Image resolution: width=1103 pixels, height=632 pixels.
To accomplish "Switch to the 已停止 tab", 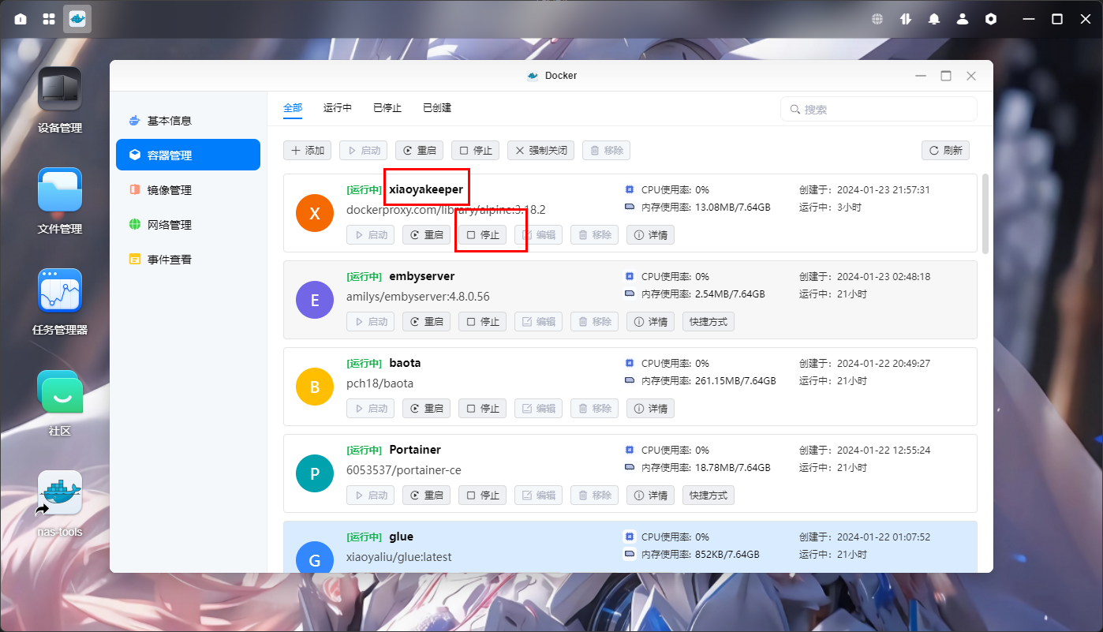I will click(387, 108).
